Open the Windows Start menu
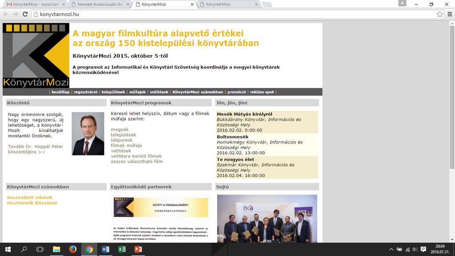 (x=8, y=249)
